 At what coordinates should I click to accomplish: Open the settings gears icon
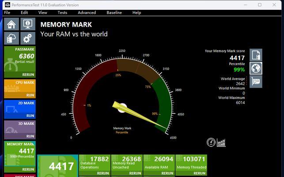(28, 38)
